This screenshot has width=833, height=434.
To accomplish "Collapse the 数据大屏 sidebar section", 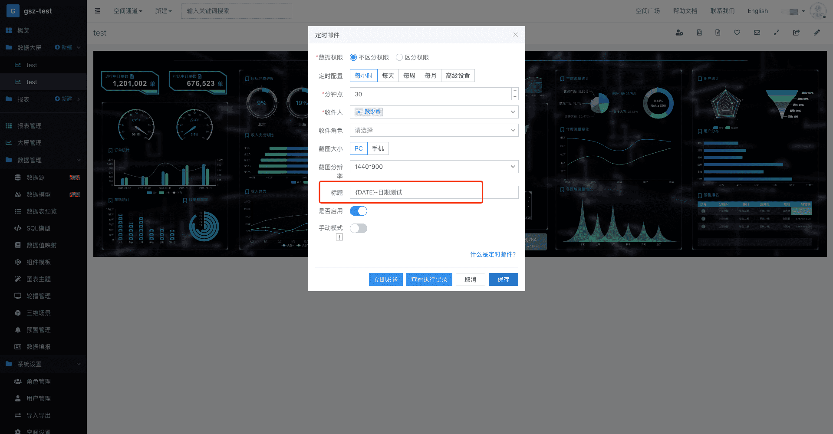I will 79,47.
